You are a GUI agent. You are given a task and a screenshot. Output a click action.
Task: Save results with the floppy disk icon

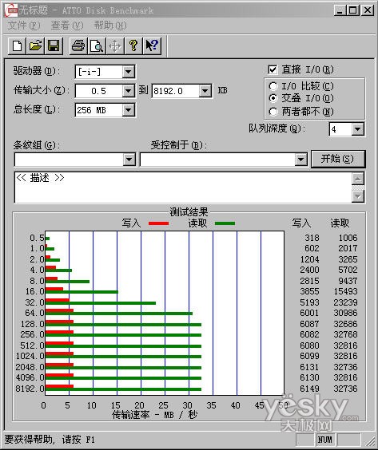coord(54,45)
